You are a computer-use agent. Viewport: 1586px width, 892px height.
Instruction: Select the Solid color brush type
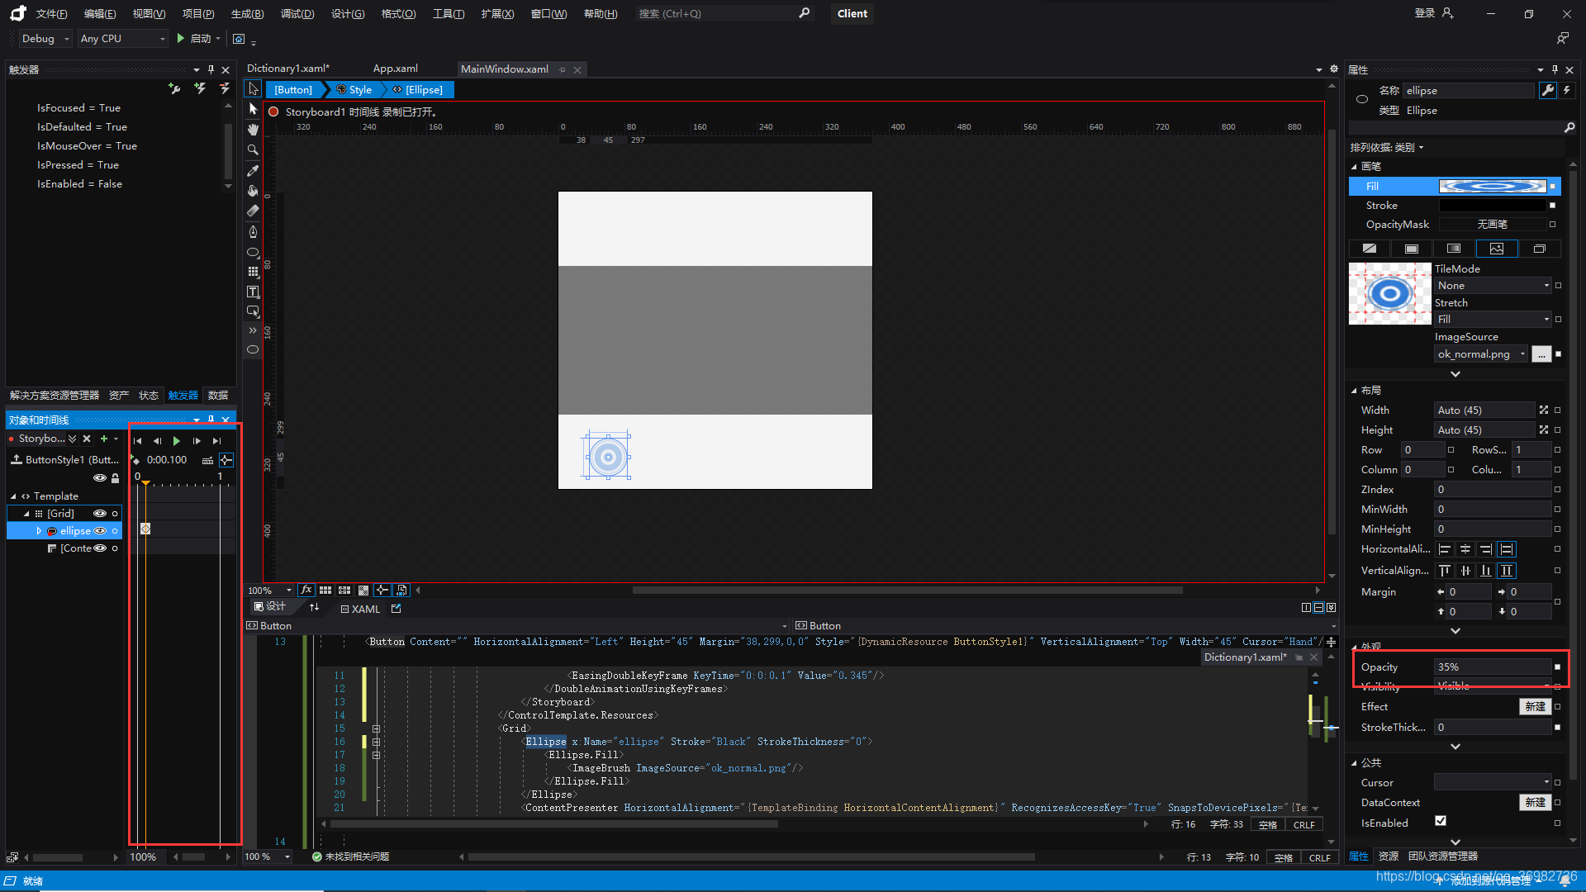pyautogui.click(x=1412, y=249)
